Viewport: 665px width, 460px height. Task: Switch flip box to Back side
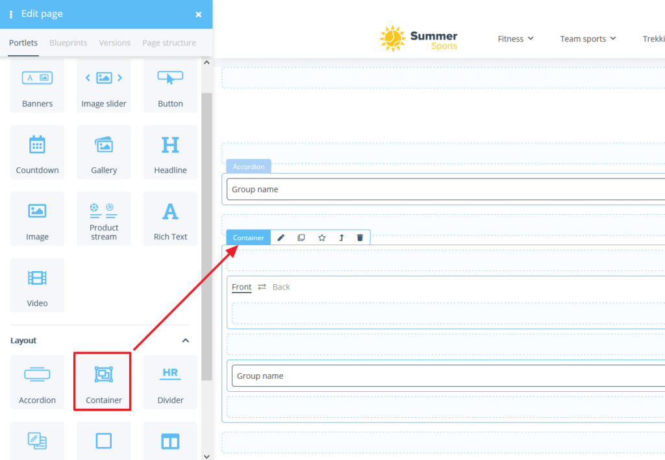coord(281,287)
